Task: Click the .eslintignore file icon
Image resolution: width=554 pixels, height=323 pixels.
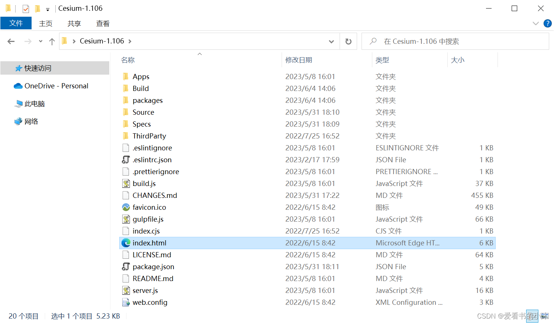Action: (x=126, y=148)
